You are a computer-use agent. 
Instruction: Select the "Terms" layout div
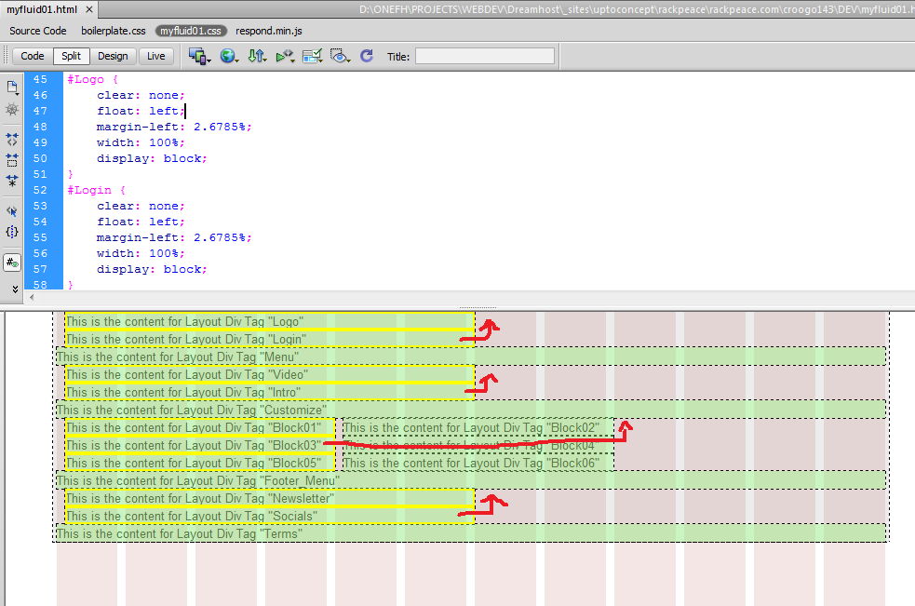(x=471, y=533)
